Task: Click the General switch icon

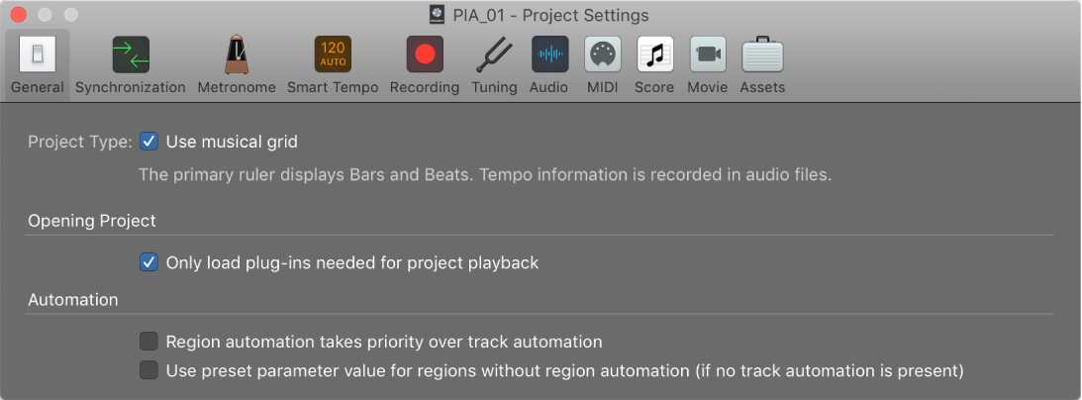Action: (x=38, y=54)
